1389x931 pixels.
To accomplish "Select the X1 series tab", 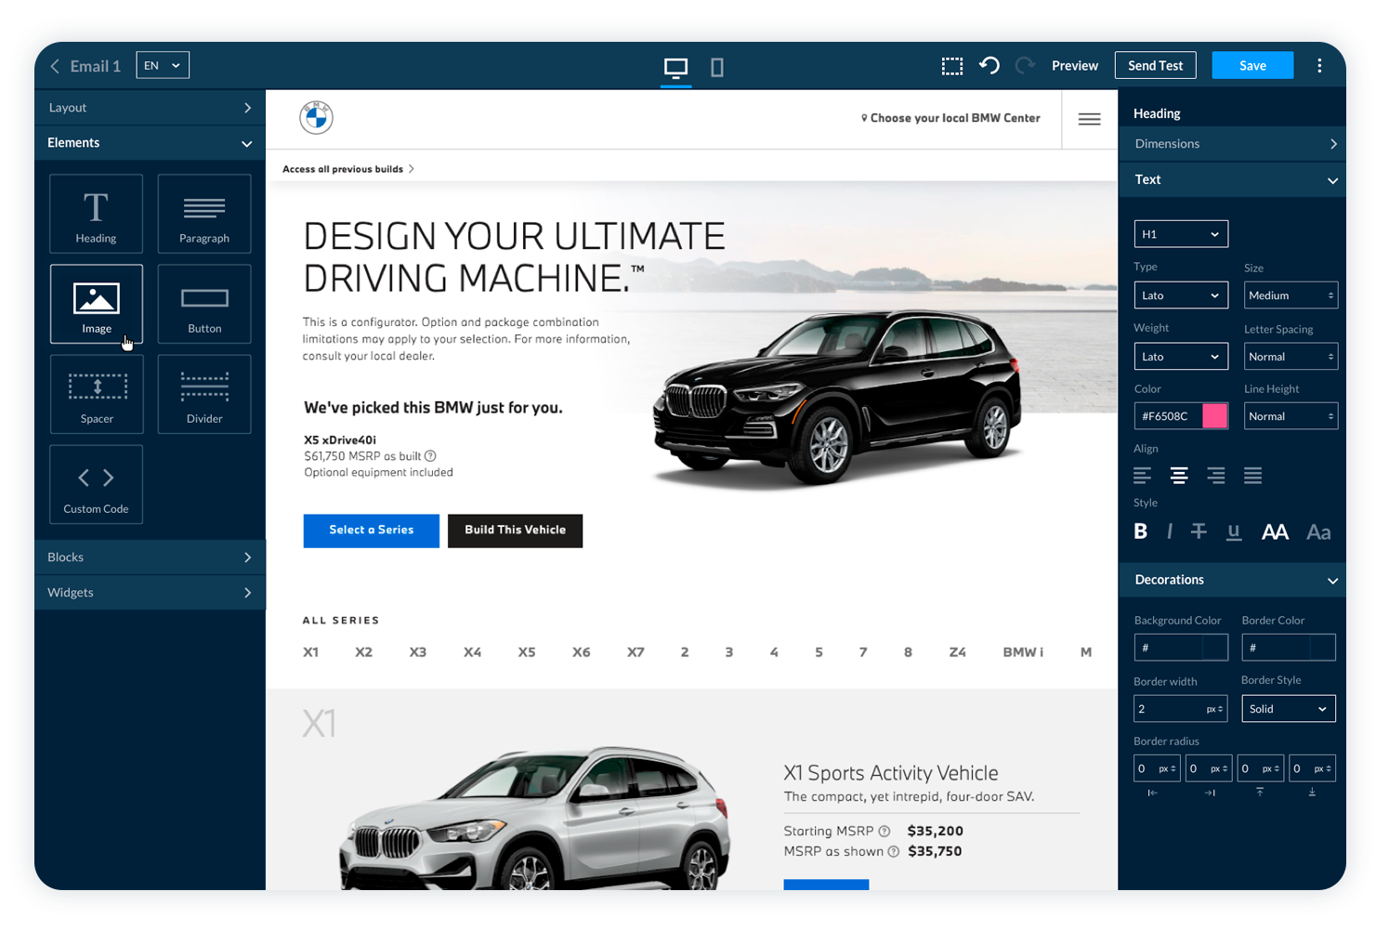I will pyautogui.click(x=310, y=652).
